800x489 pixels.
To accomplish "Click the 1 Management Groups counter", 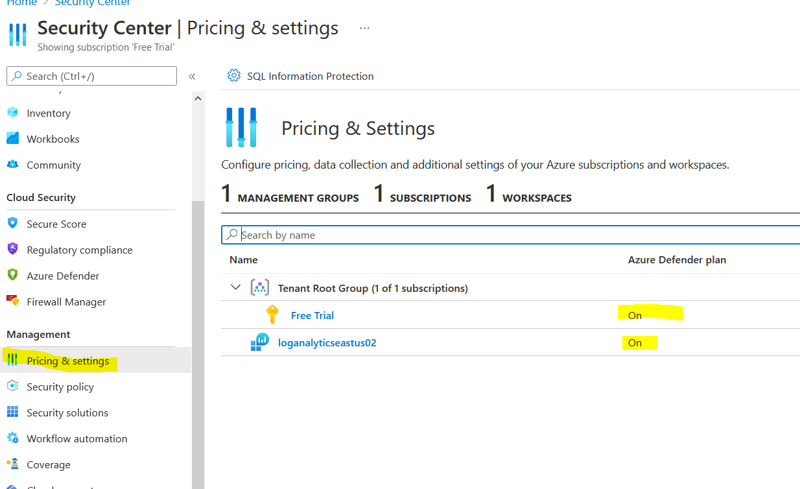I will [290, 194].
